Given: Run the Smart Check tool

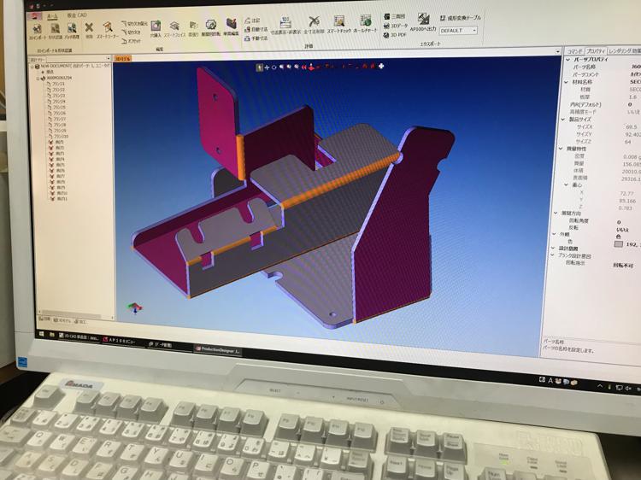Looking at the screenshot, I should [339, 25].
